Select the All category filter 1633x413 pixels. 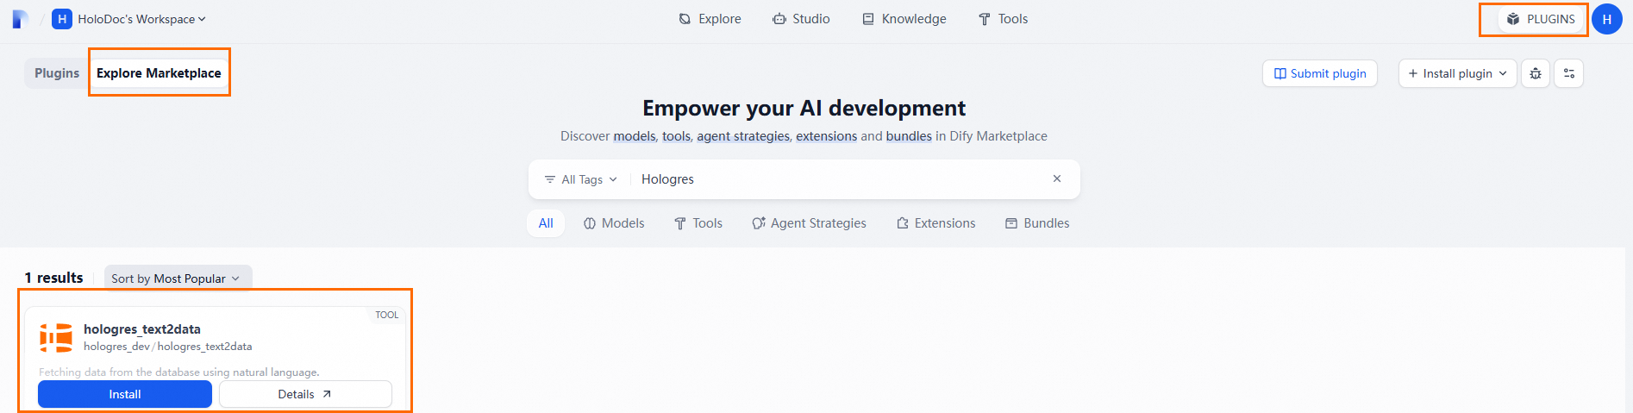pos(546,223)
